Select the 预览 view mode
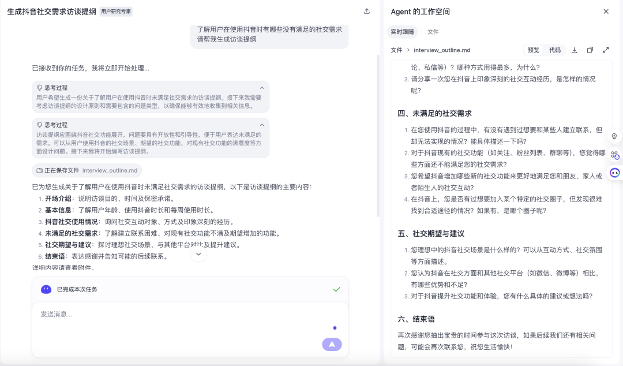The width and height of the screenshot is (623, 366). click(x=533, y=50)
